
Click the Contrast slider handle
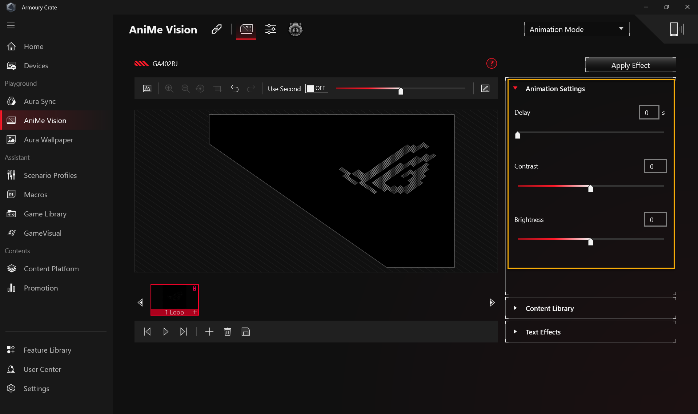[x=590, y=188]
